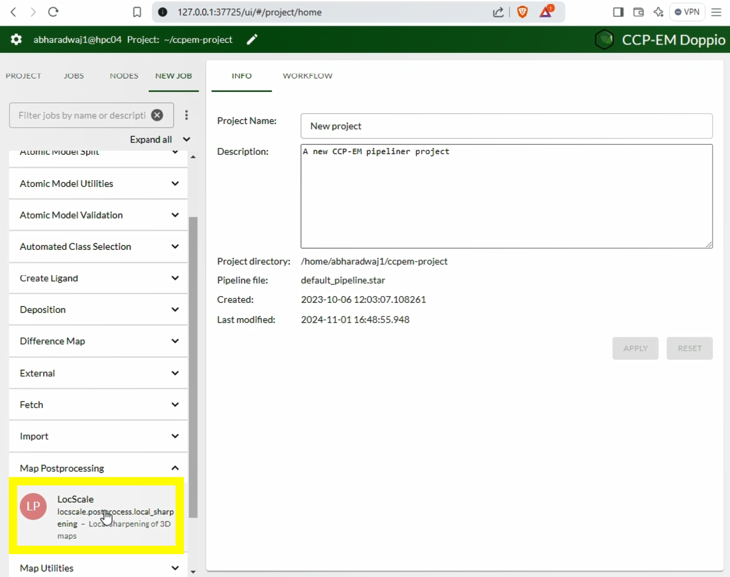
Task: Open the Brave Wallet icon
Action: coord(638,12)
